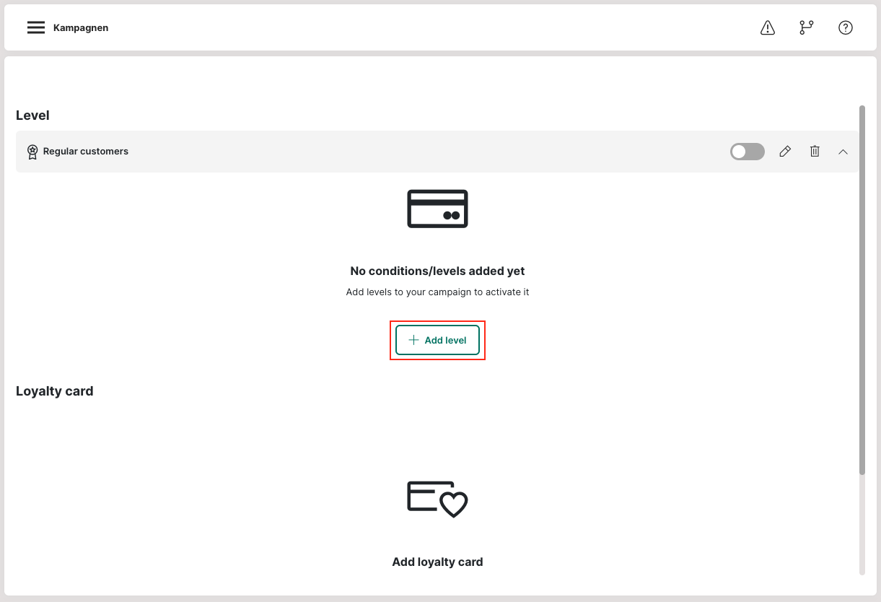Collapse the Regular customers section chevron
This screenshot has height=602, width=881.
[843, 152]
